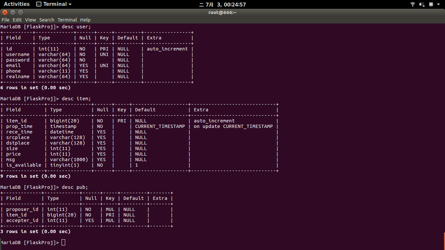This screenshot has height=250, width=445.
Task: Click the battery status icon in top bar
Action: point(431,4)
